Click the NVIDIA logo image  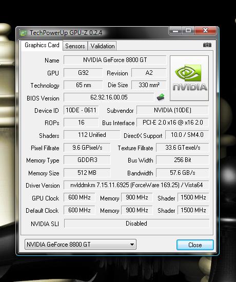189,78
